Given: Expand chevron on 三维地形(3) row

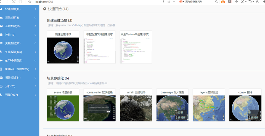Looking at the screenshot, I should 35,18.
